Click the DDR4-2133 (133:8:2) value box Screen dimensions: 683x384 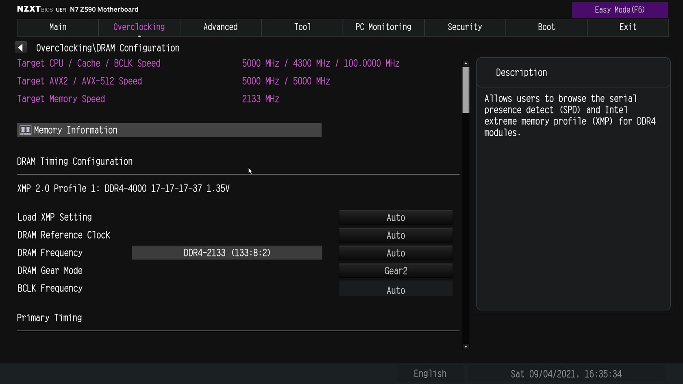pyautogui.click(x=227, y=253)
